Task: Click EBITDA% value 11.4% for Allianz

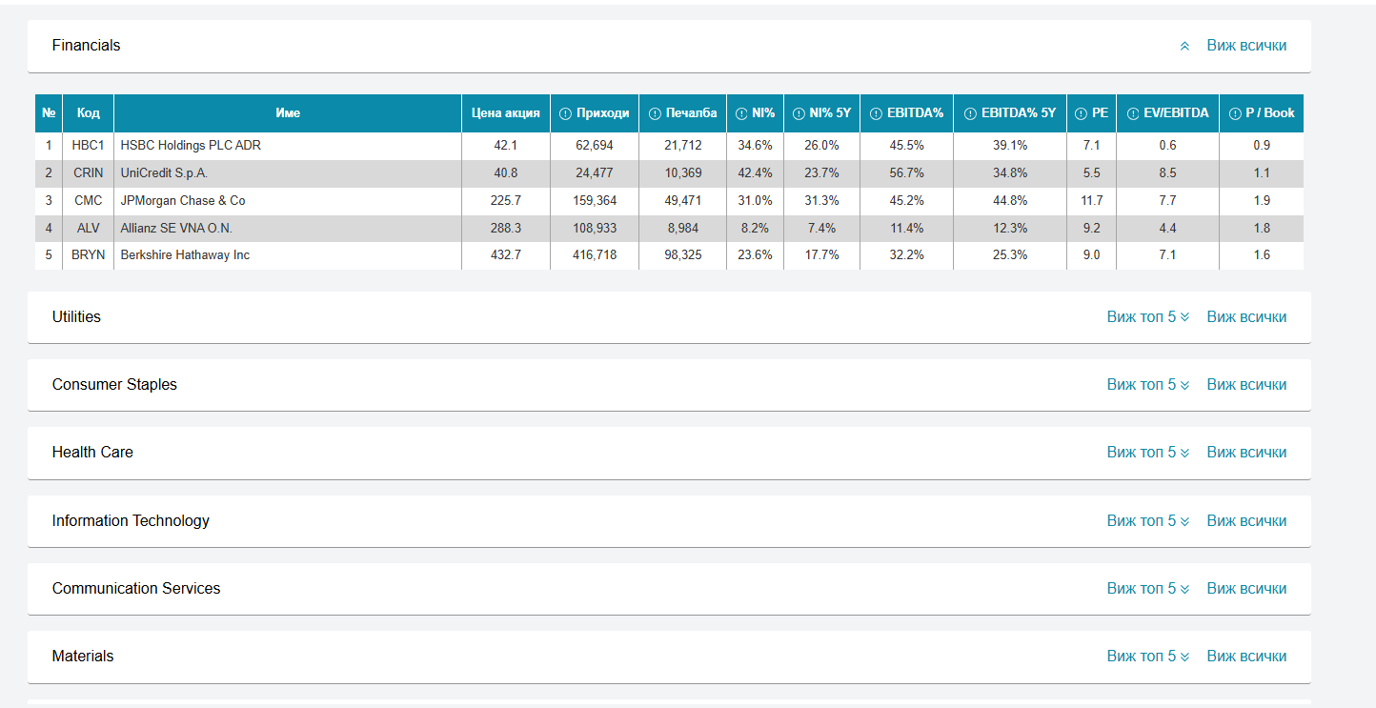Action: (907, 229)
